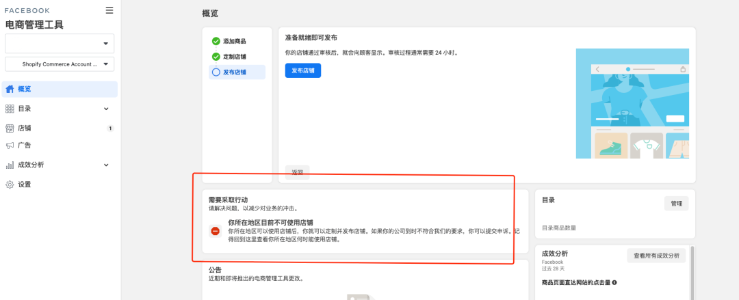Viewport: 739px width, 300px height.
Task: Click the 你所在地区目前不可使用店铺 heading
Action: [271, 222]
